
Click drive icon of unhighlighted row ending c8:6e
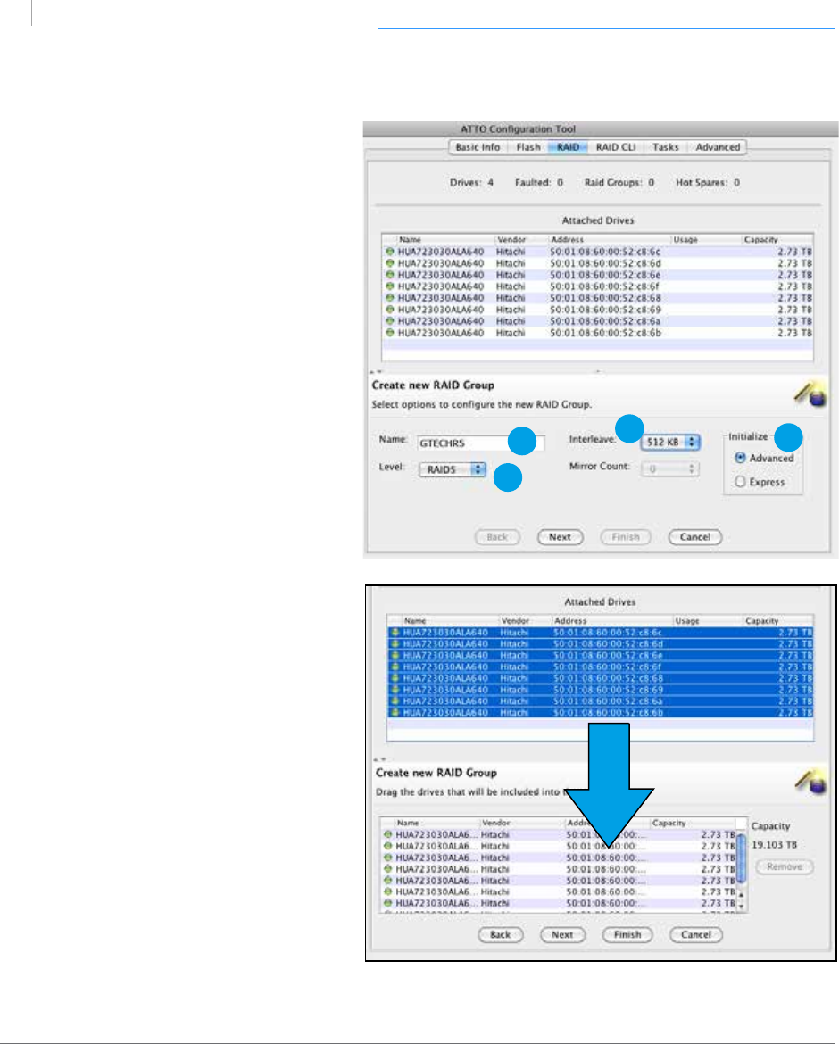click(389, 274)
